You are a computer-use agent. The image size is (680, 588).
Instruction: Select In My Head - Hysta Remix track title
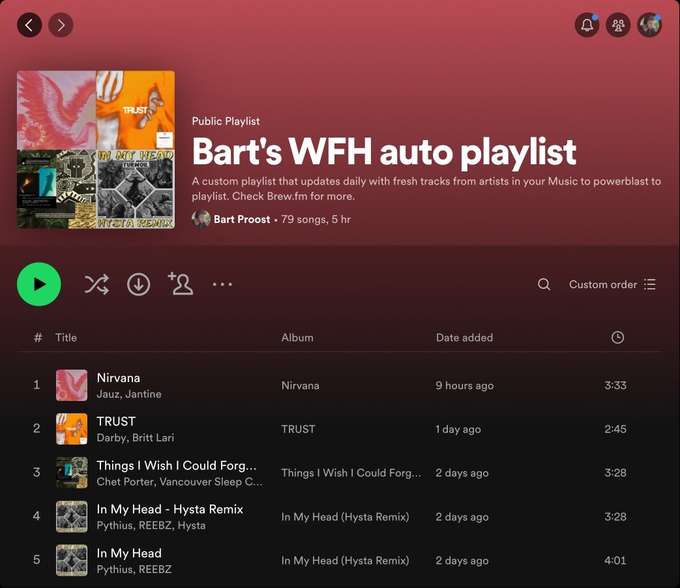tap(170, 509)
